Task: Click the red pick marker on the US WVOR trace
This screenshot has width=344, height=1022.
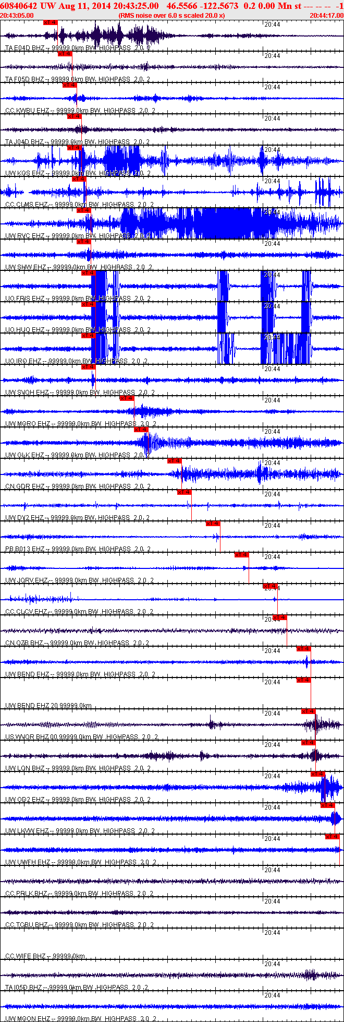Action: pyautogui.click(x=308, y=711)
